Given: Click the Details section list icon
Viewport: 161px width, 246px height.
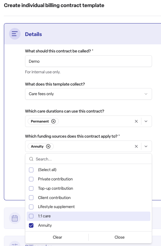Looking at the screenshot, I should [15, 34].
